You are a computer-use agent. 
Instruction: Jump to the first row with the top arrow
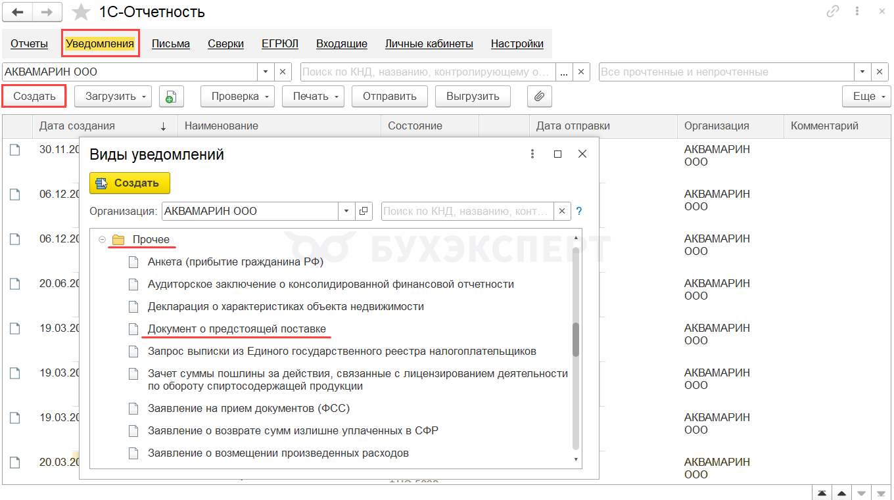[822, 493]
